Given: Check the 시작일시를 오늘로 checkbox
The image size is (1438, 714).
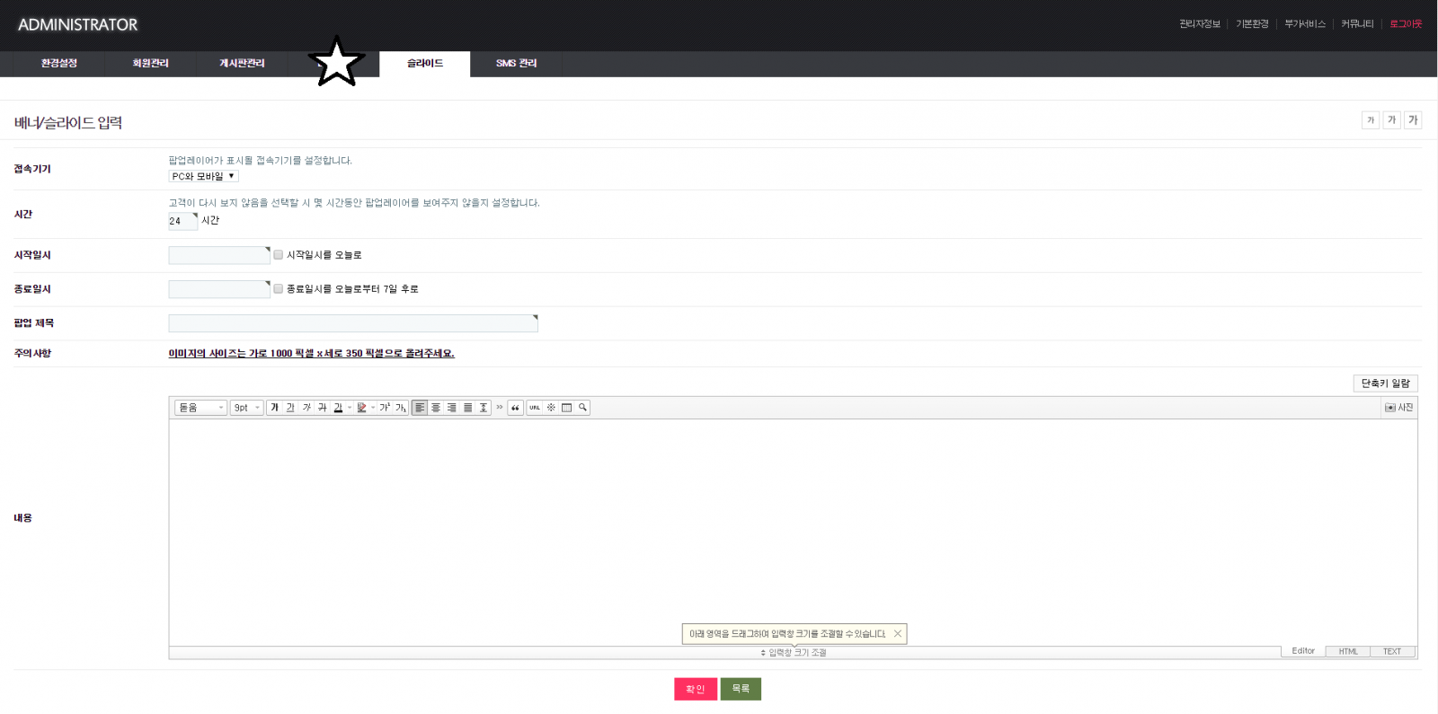Looking at the screenshot, I should (279, 255).
